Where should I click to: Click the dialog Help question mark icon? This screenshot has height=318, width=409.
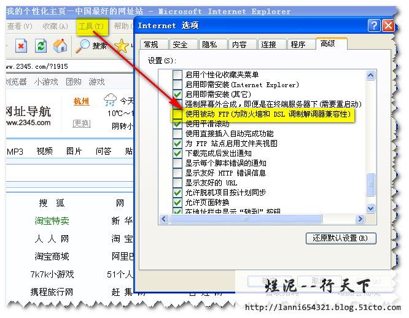(374, 26)
